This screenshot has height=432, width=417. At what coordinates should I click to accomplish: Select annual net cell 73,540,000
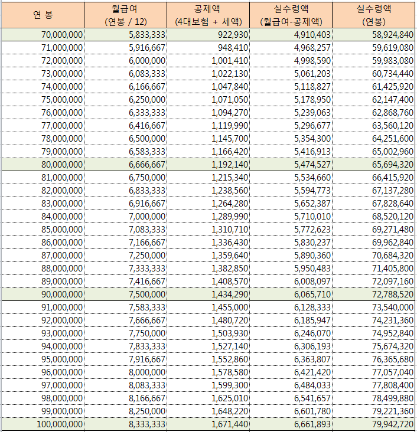point(374,307)
